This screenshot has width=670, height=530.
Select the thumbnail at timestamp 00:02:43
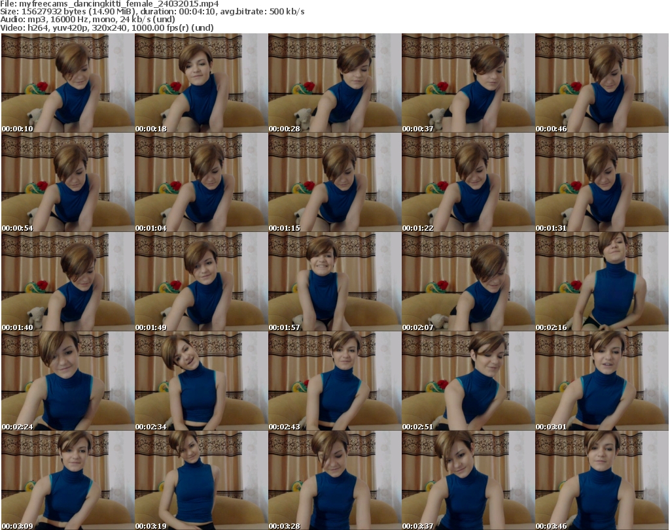coord(334,381)
